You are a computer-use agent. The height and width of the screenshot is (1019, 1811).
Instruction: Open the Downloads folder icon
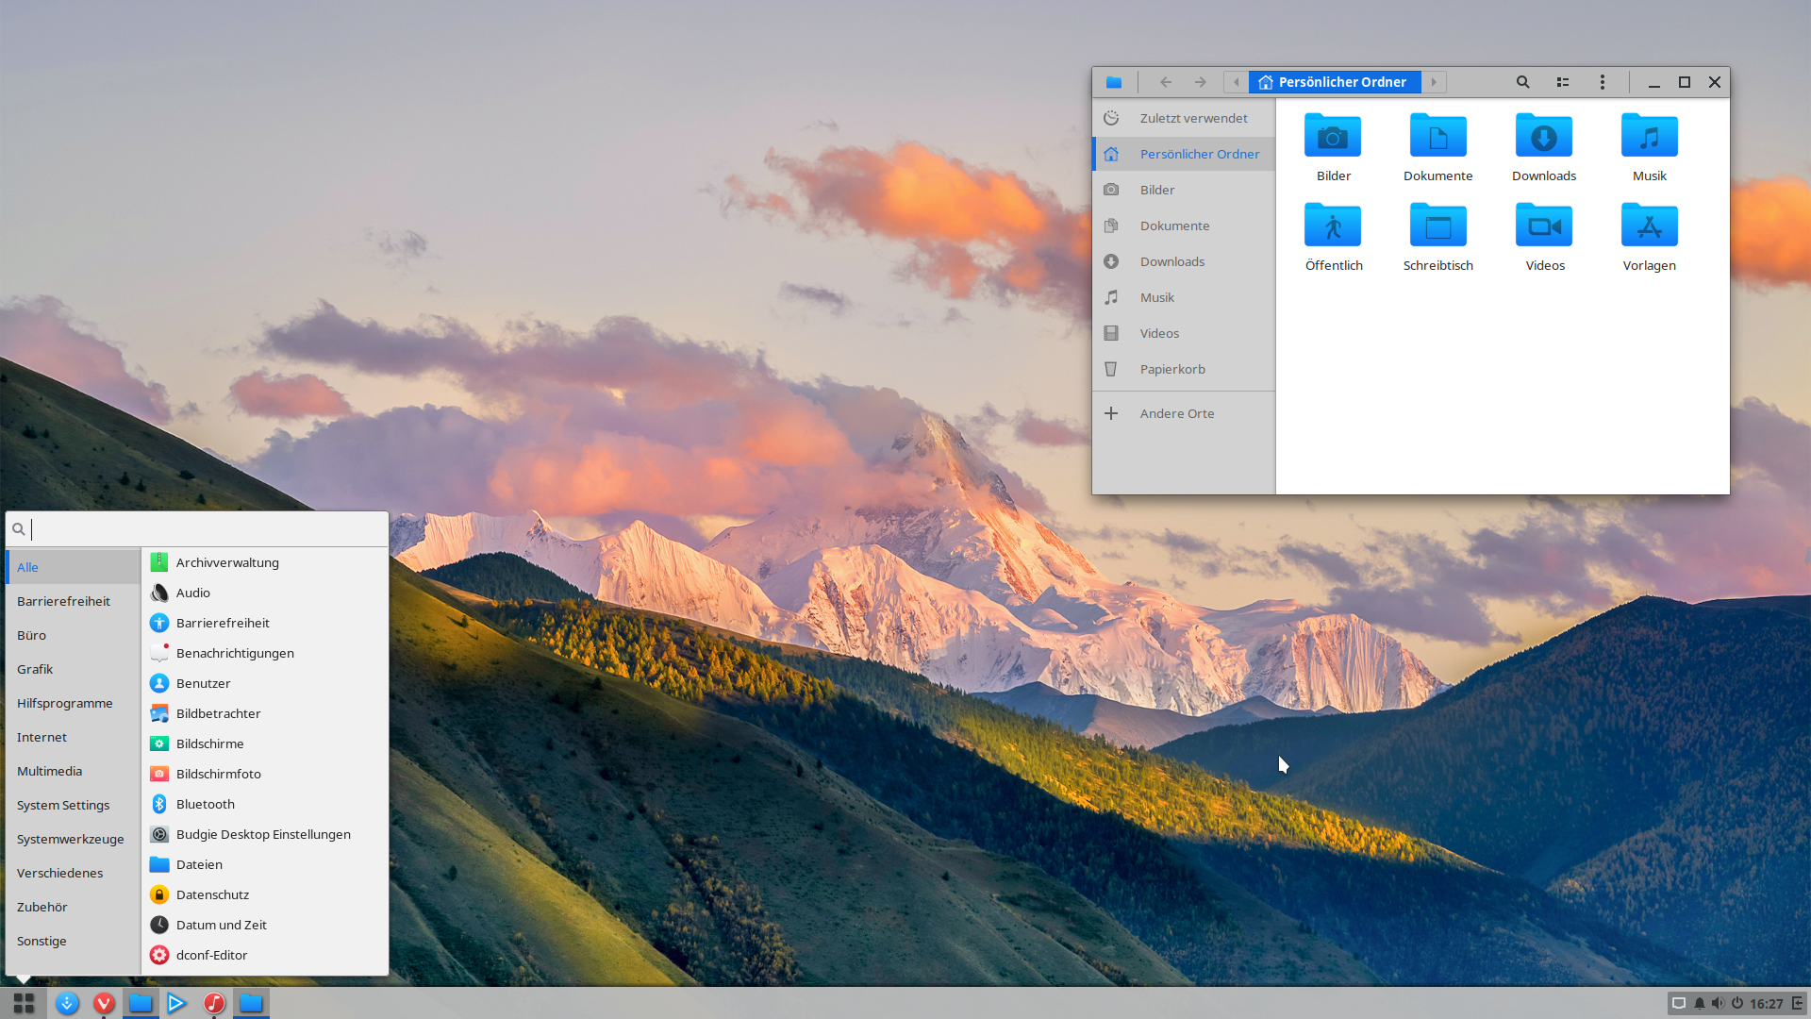point(1543,138)
